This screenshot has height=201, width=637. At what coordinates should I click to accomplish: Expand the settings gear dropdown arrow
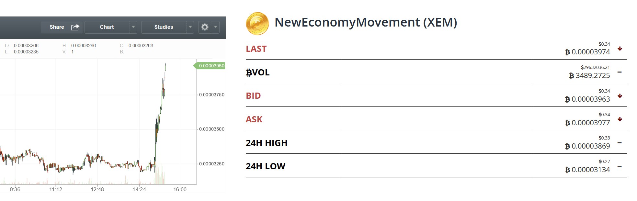(216, 27)
